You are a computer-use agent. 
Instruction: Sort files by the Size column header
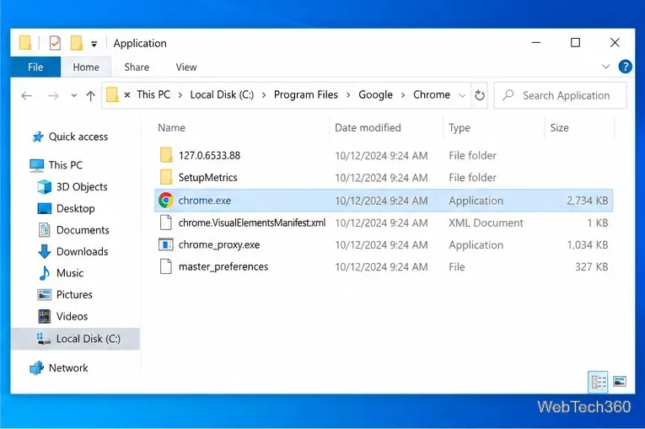click(560, 128)
